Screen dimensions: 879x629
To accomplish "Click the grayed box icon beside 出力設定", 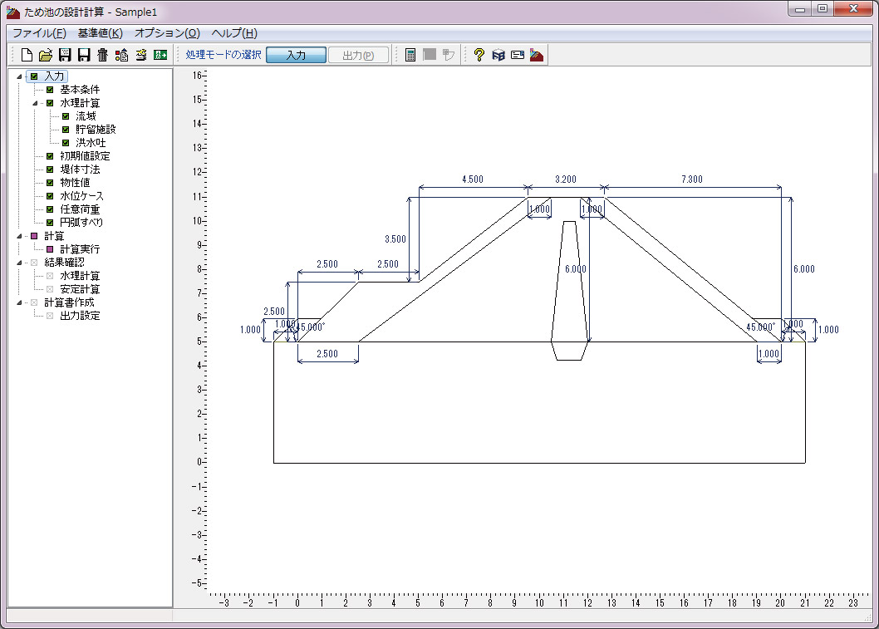I will [50, 316].
